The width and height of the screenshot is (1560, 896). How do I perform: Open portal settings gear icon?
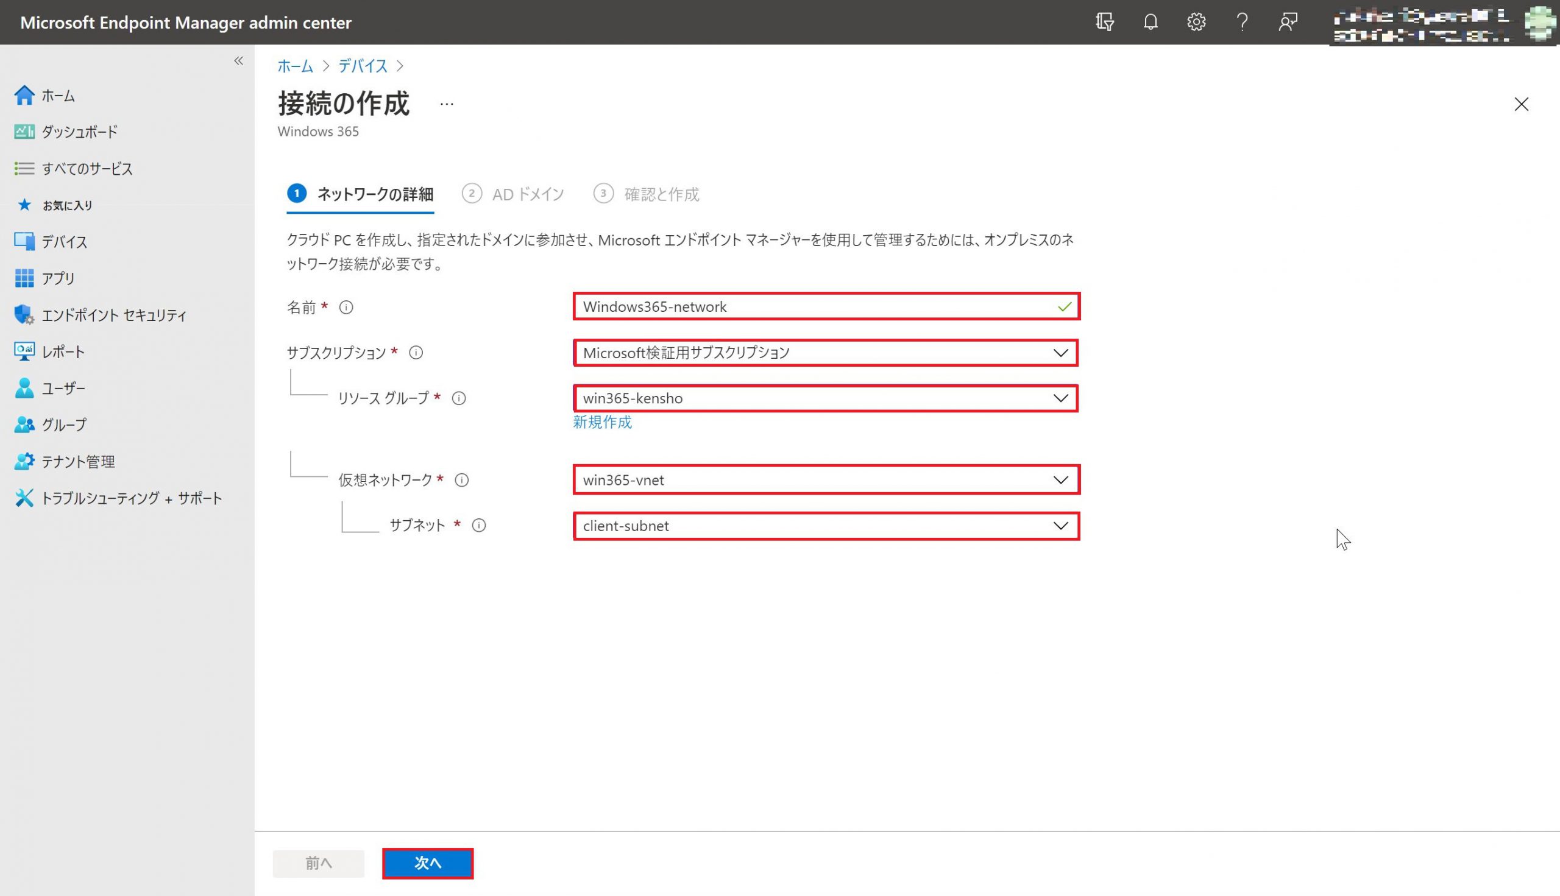(x=1196, y=22)
